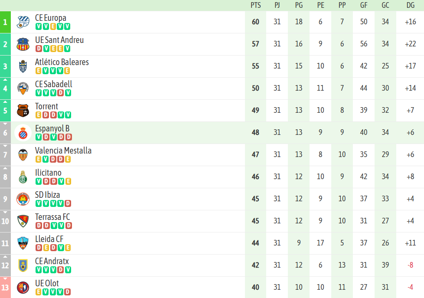Sort table by PTS column header
The image size is (424, 298).
click(x=256, y=5)
